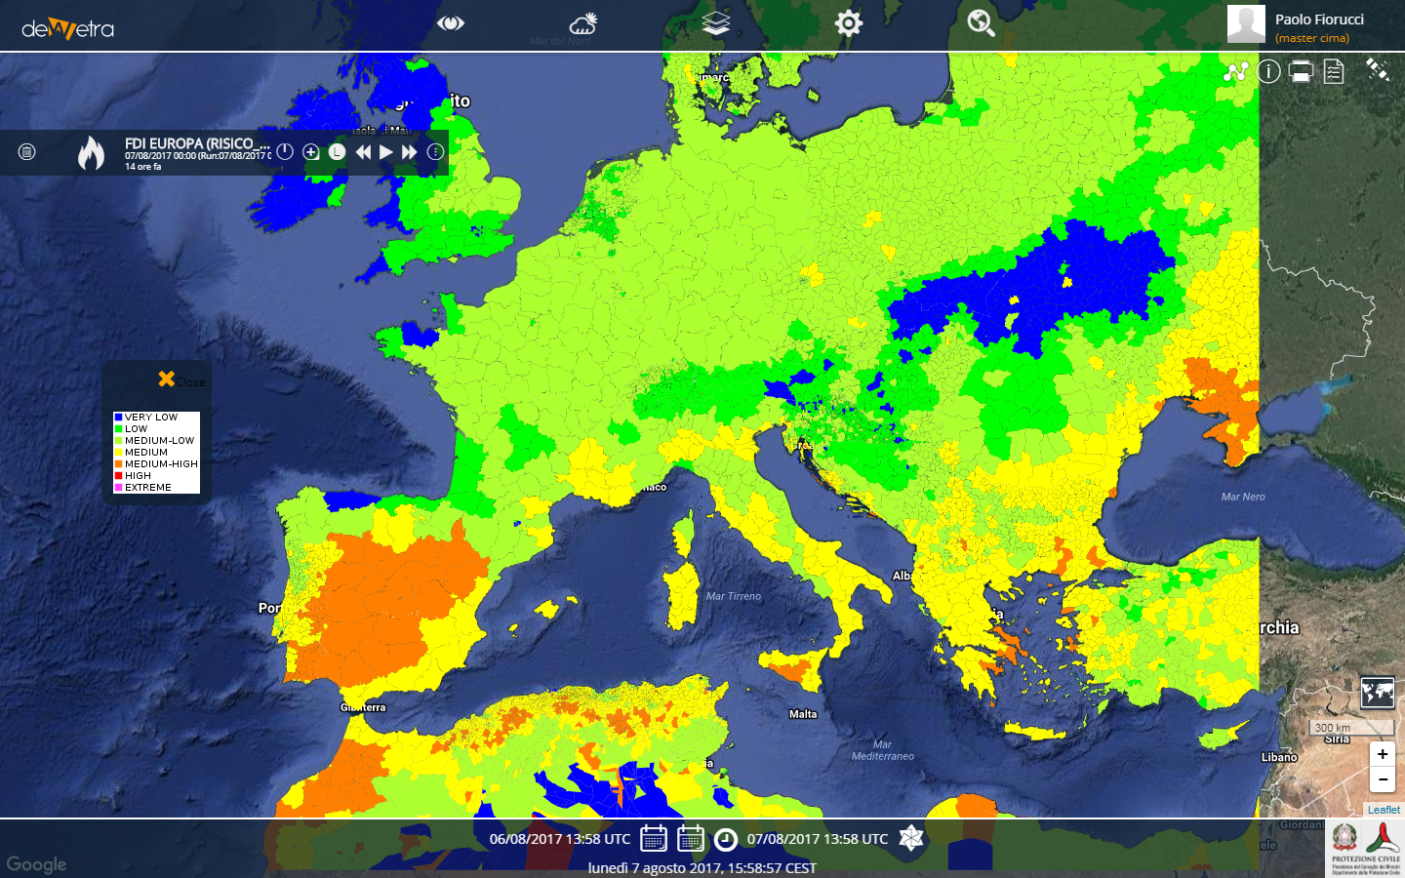Open the observations eye icon menu
This screenshot has width=1405, height=878.
pyautogui.click(x=450, y=23)
